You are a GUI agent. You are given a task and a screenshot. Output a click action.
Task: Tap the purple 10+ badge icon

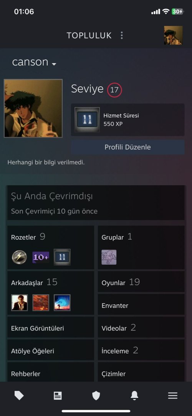tap(41, 257)
